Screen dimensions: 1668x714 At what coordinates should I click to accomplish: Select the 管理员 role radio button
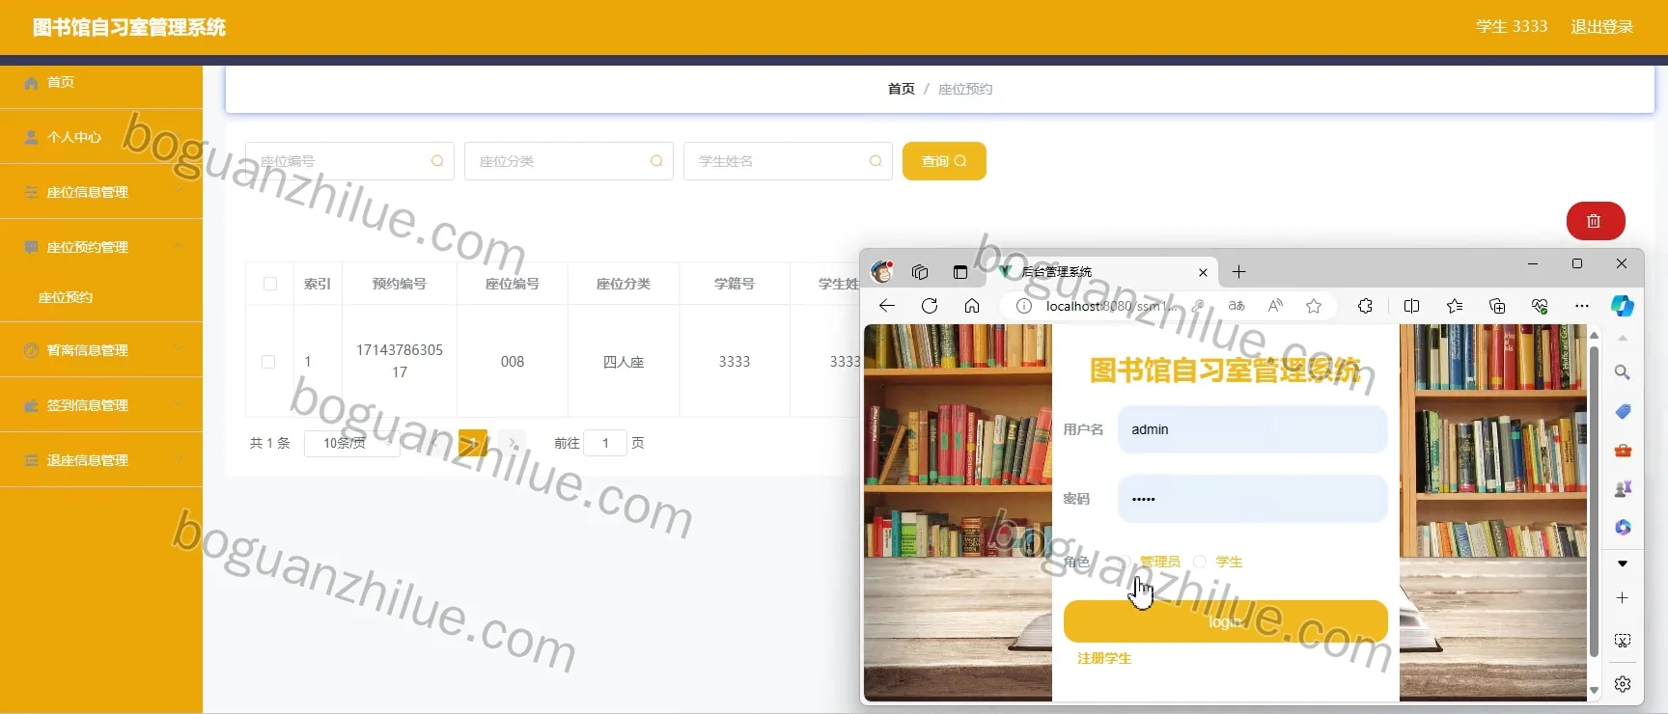click(1125, 562)
